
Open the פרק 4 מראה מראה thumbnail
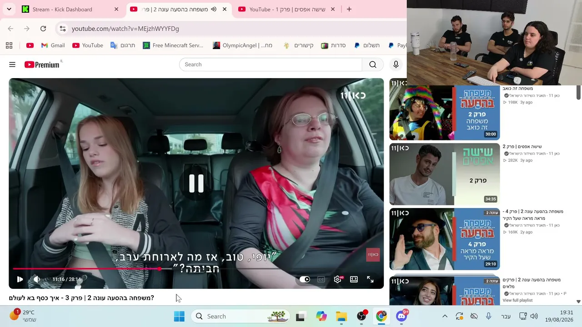pyautogui.click(x=444, y=239)
